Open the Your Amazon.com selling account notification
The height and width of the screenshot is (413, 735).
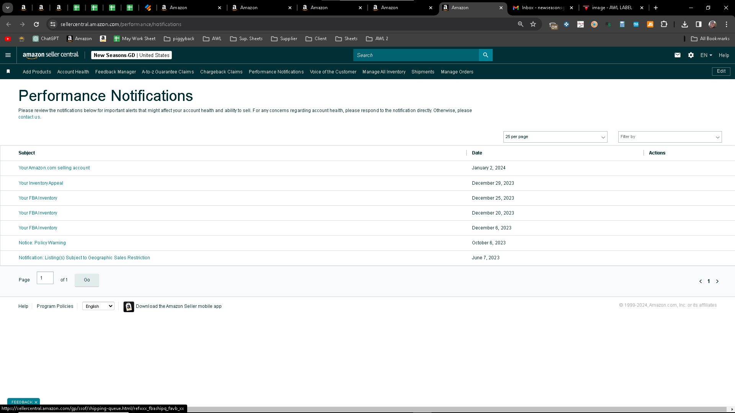54,168
